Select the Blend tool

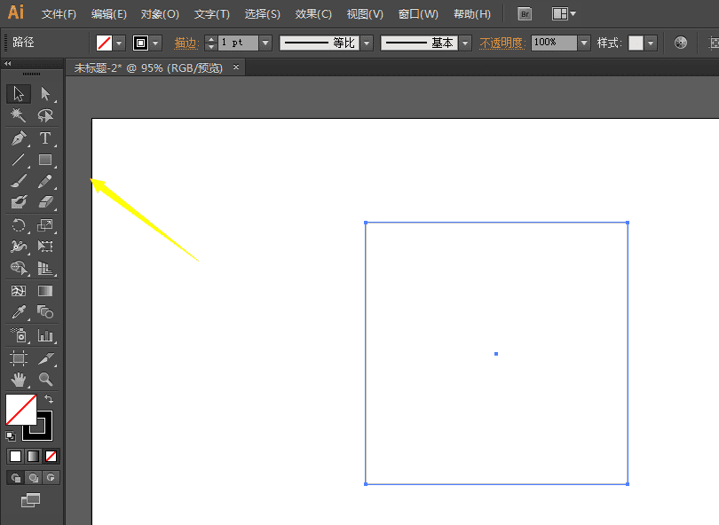point(45,312)
